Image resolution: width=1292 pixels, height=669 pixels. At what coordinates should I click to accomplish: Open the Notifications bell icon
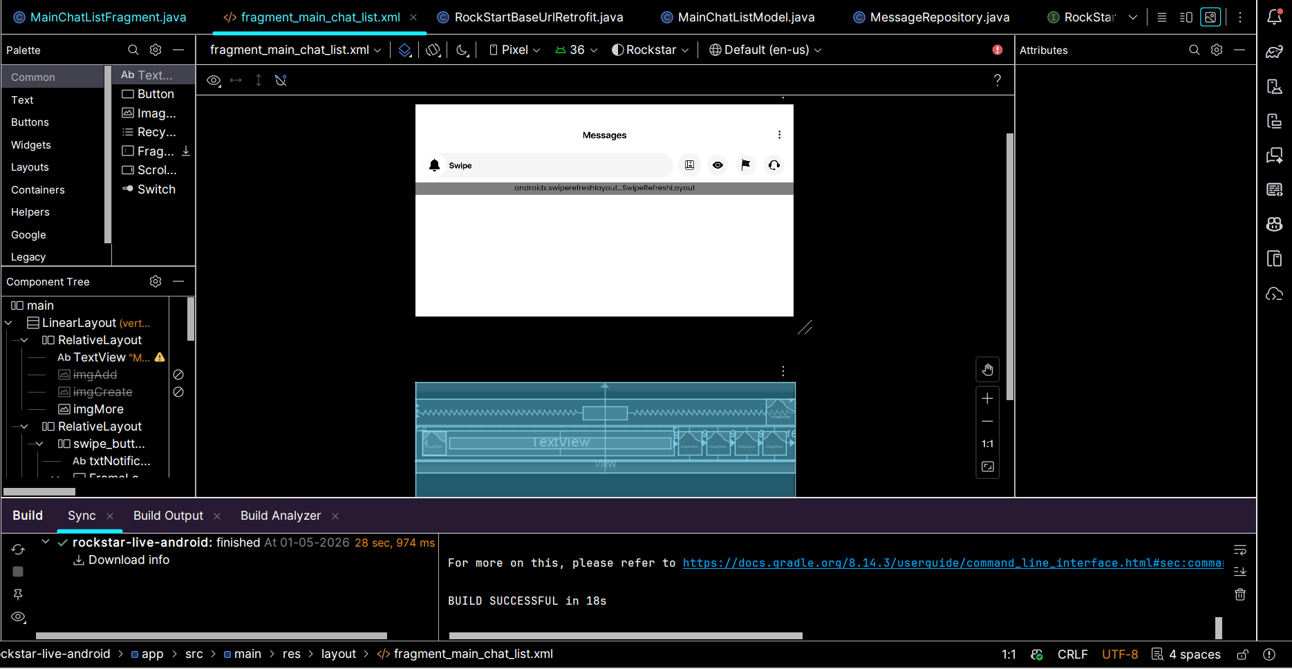point(1275,17)
